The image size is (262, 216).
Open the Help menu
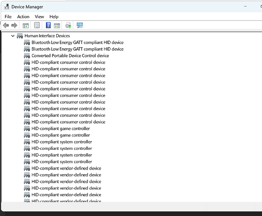pos(54,17)
